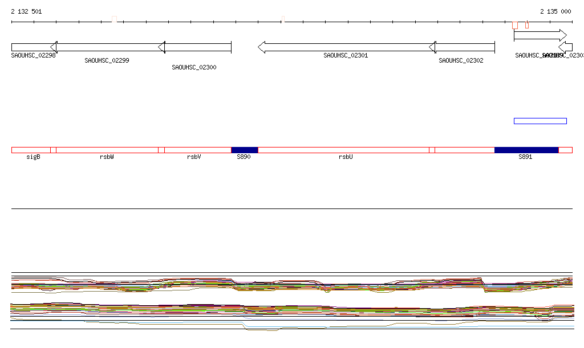
Task: Click the small red segment between sigB and rsbW
Action: 53,150
